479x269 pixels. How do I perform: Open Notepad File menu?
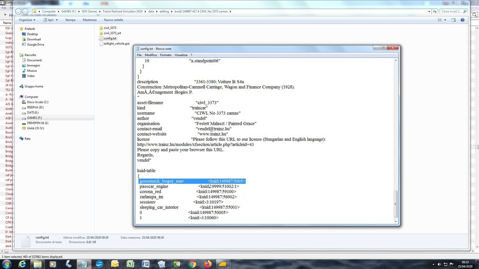(x=139, y=55)
